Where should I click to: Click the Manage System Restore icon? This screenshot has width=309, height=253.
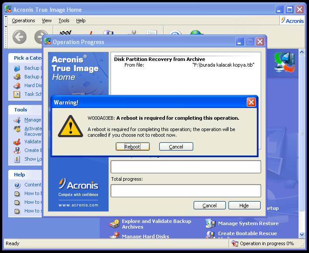pyautogui.click(x=210, y=223)
